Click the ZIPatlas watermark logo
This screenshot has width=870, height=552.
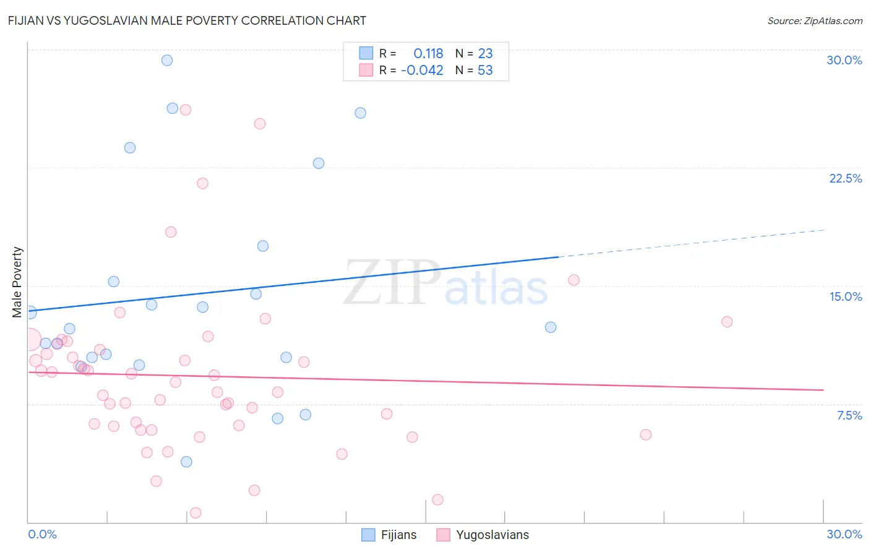click(446, 284)
